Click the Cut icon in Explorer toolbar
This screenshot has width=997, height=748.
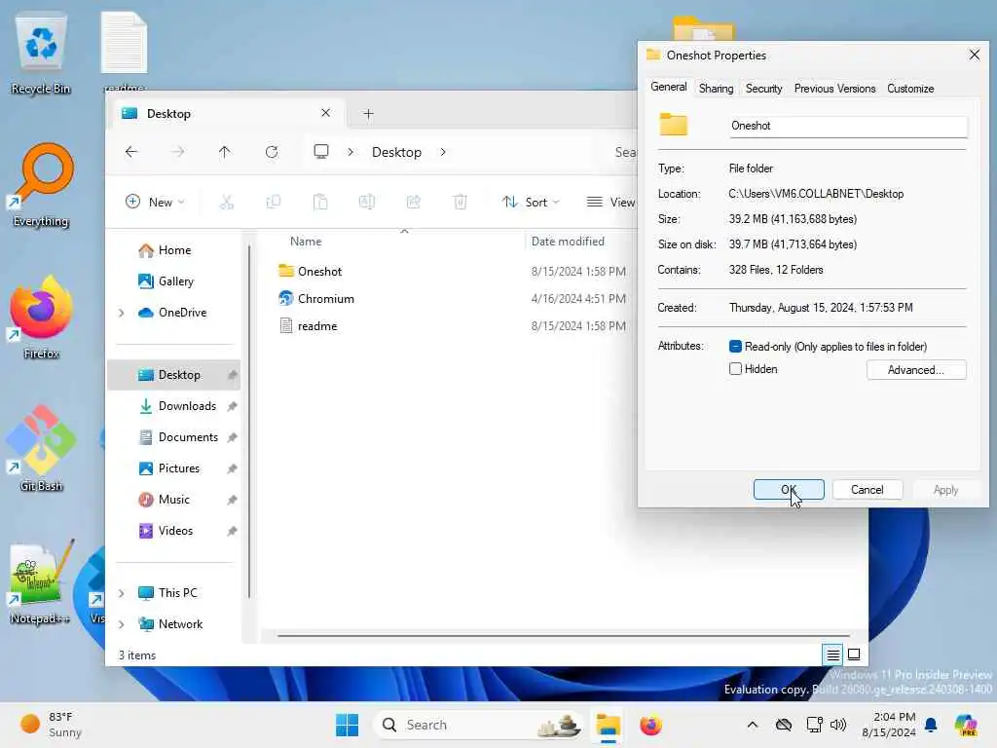[x=226, y=203]
